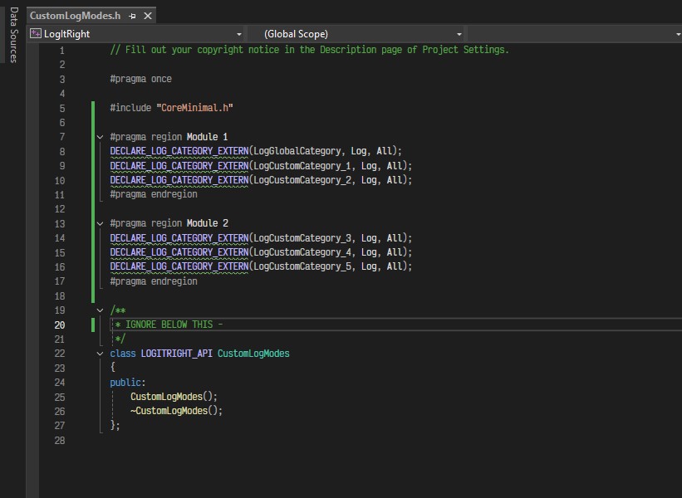Image resolution: width=682 pixels, height=498 pixels.
Task: Switch to the CustomLogModes.h tab
Action: tap(75, 16)
